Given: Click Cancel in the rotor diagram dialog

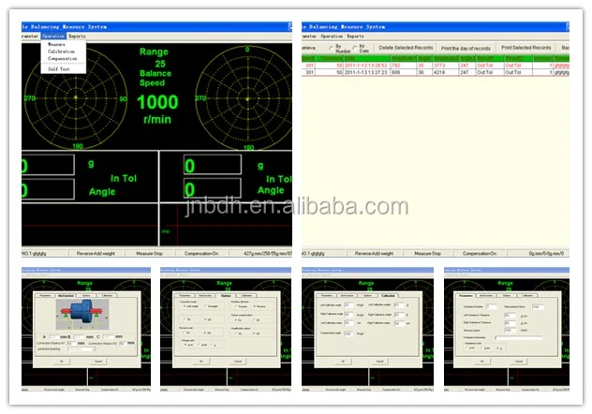Looking at the screenshot, I should tap(98, 362).
